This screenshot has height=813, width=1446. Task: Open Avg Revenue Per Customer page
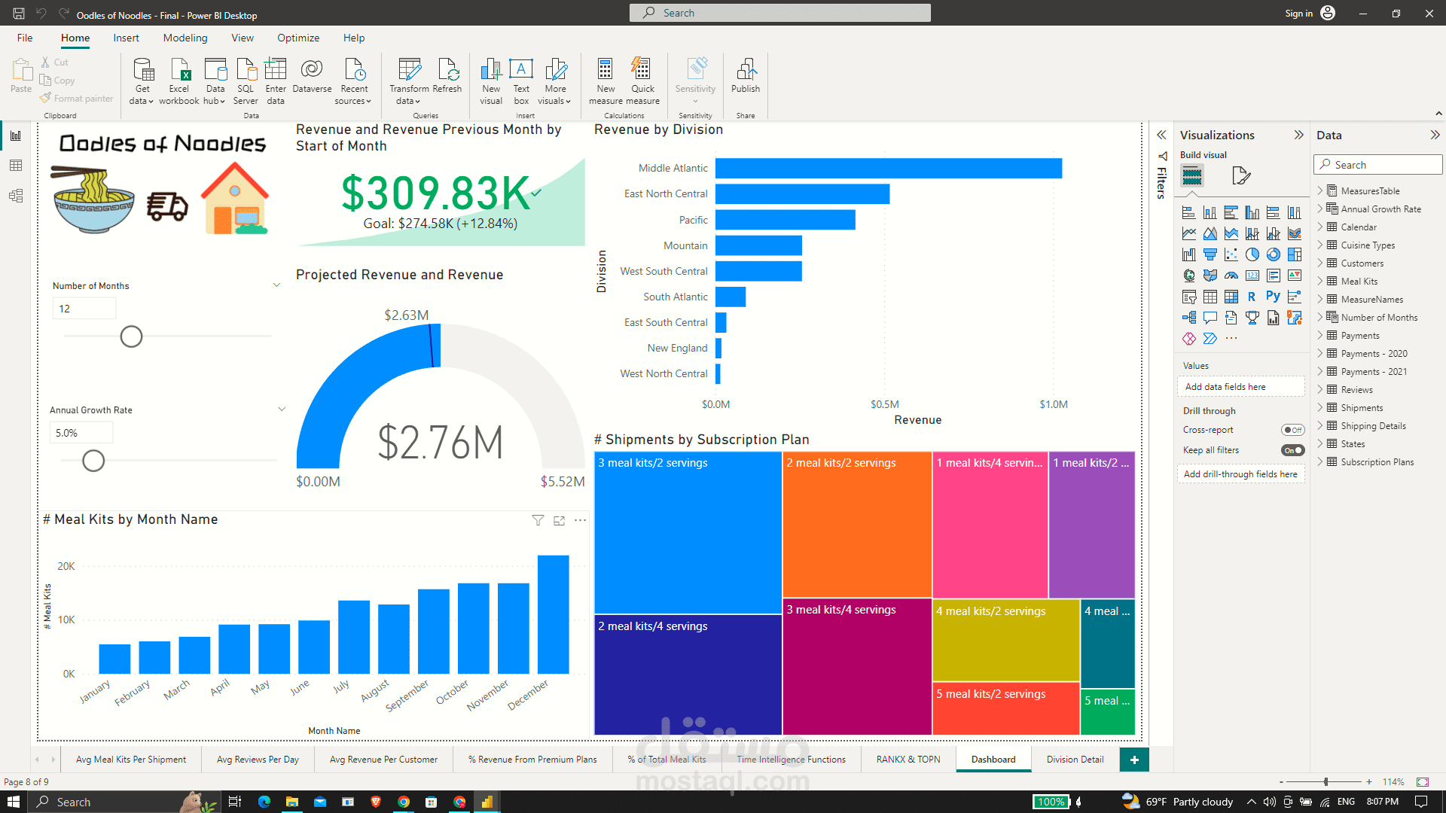coord(383,760)
